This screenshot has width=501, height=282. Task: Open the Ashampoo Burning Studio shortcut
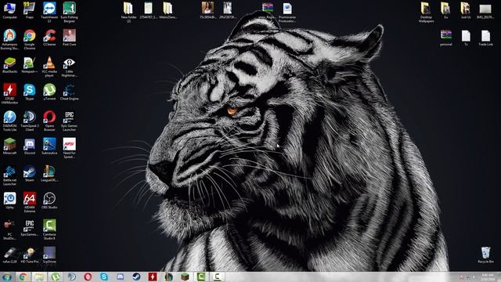(x=9, y=39)
